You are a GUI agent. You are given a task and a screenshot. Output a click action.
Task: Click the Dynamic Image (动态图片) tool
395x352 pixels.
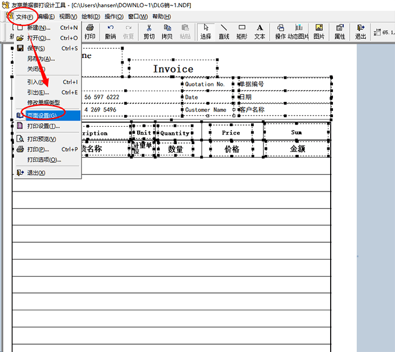(x=299, y=32)
